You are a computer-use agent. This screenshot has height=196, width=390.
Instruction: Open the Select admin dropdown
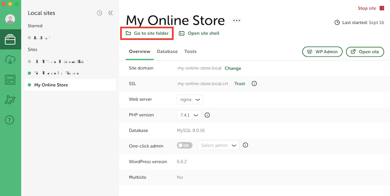pos(219,145)
